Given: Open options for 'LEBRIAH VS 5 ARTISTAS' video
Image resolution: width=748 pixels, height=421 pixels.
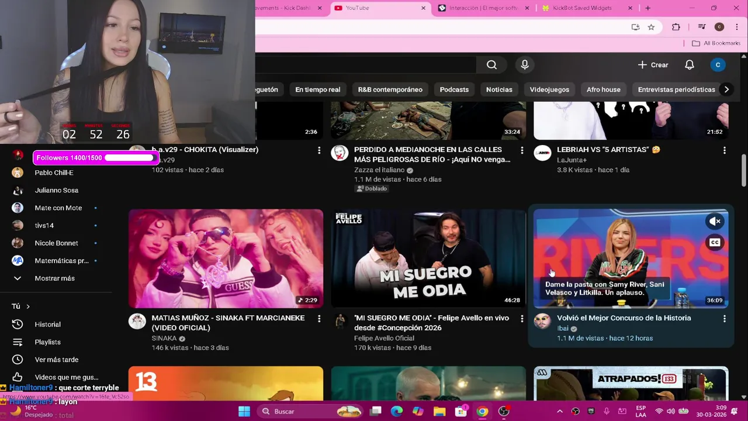Looking at the screenshot, I should [x=725, y=150].
